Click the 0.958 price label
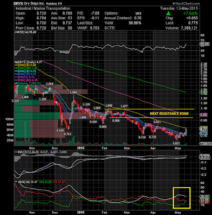 (116, 121)
